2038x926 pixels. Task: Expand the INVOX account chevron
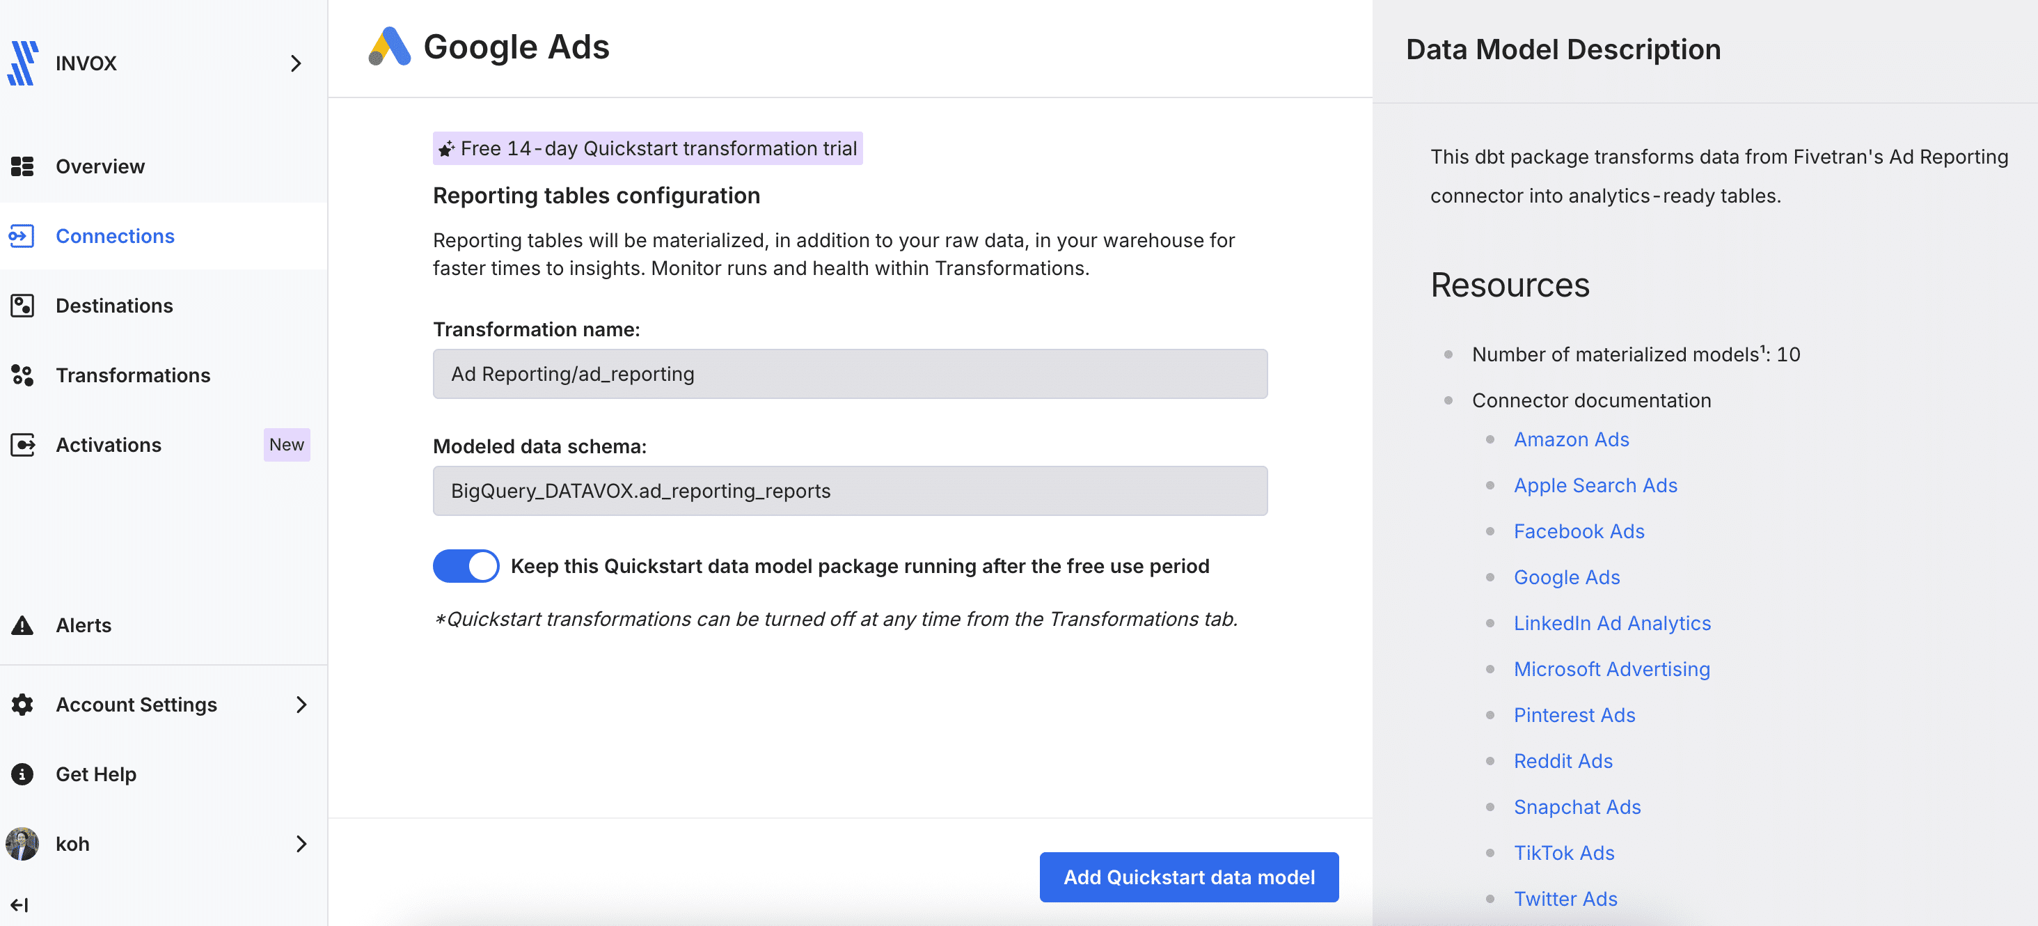point(296,63)
